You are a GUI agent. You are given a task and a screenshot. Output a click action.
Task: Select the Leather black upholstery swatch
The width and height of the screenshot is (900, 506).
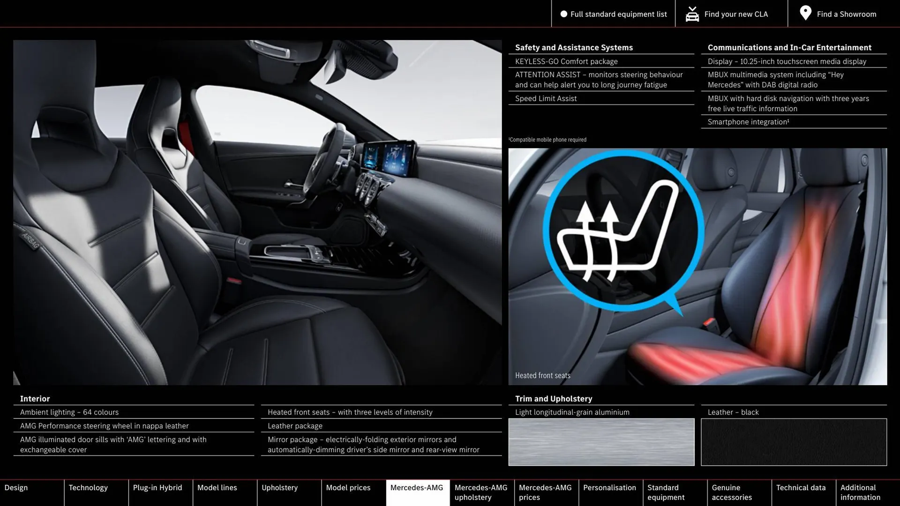793,441
